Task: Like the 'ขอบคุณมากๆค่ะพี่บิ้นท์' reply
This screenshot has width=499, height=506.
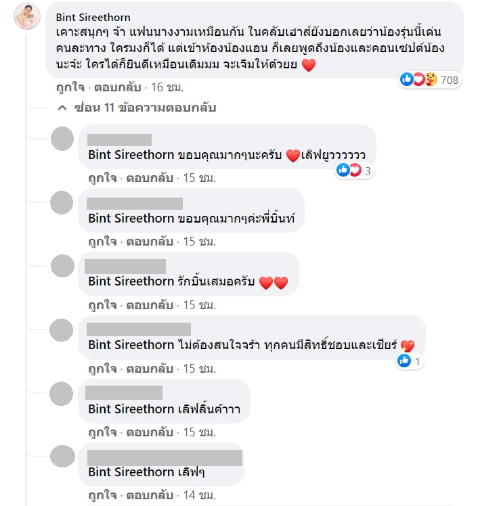Action: click(x=102, y=241)
